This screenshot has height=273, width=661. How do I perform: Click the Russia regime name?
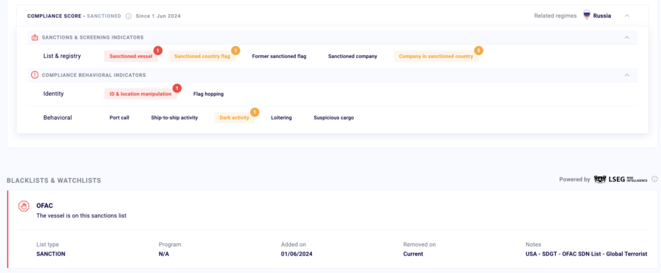[x=602, y=15]
